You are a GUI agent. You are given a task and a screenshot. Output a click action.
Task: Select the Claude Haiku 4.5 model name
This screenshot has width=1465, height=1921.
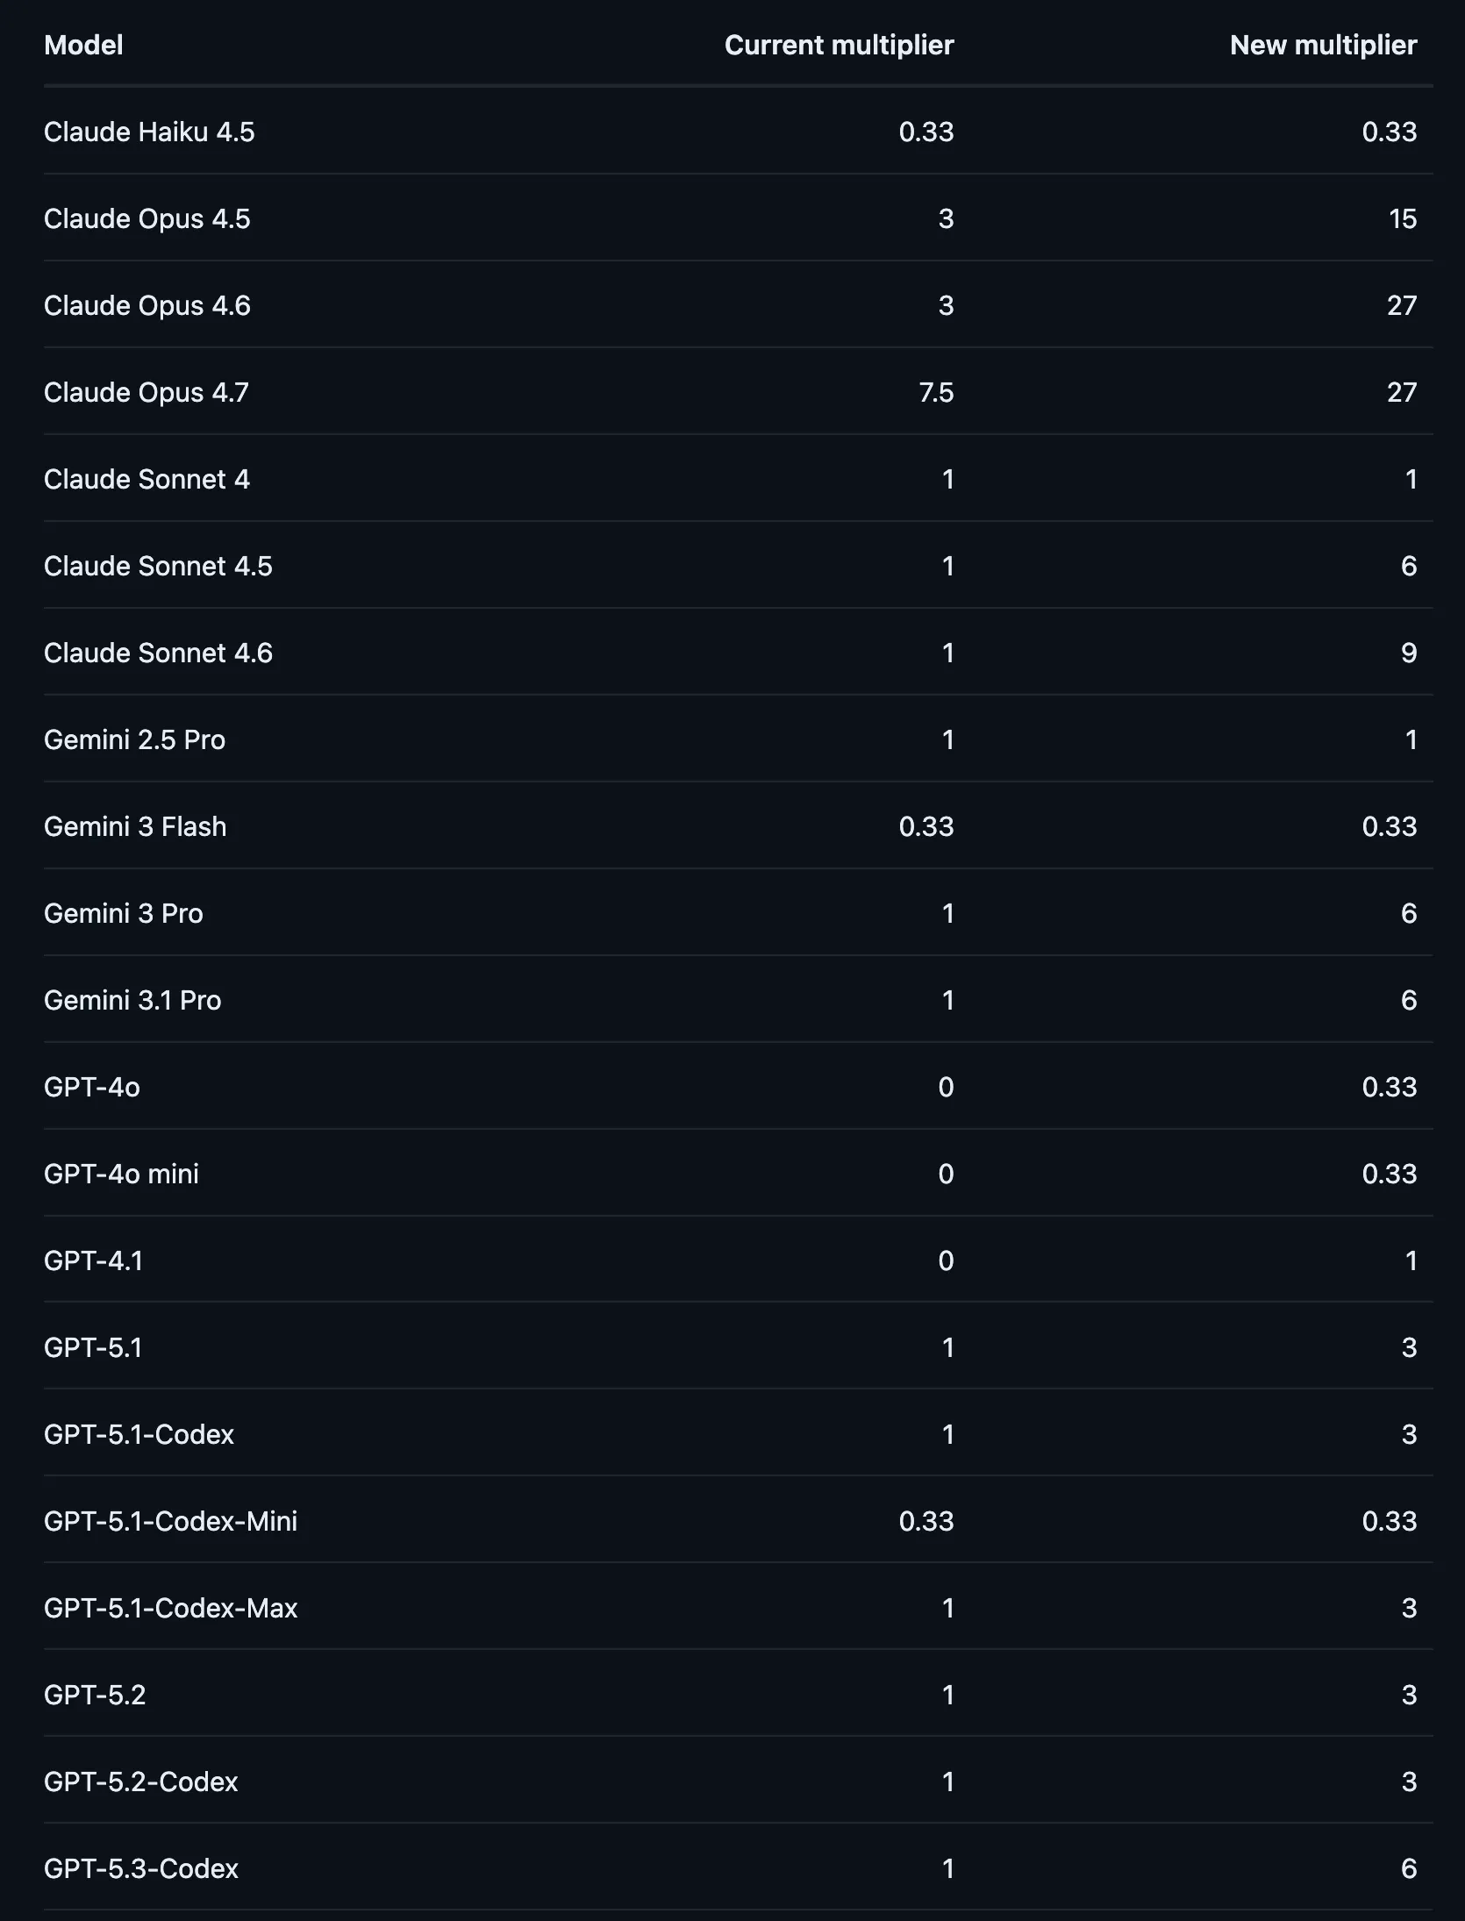pos(149,132)
